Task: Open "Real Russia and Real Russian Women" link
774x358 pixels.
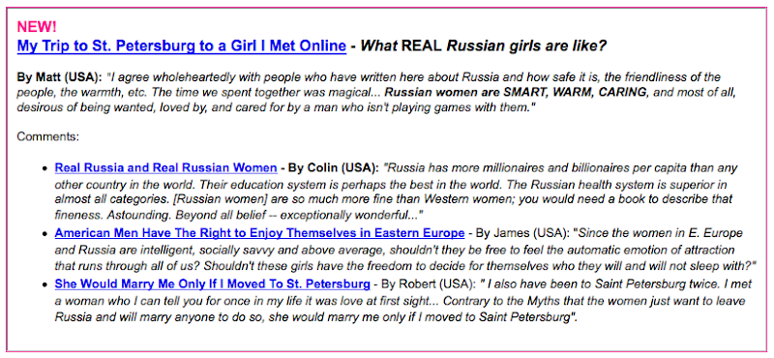Action: 165,168
